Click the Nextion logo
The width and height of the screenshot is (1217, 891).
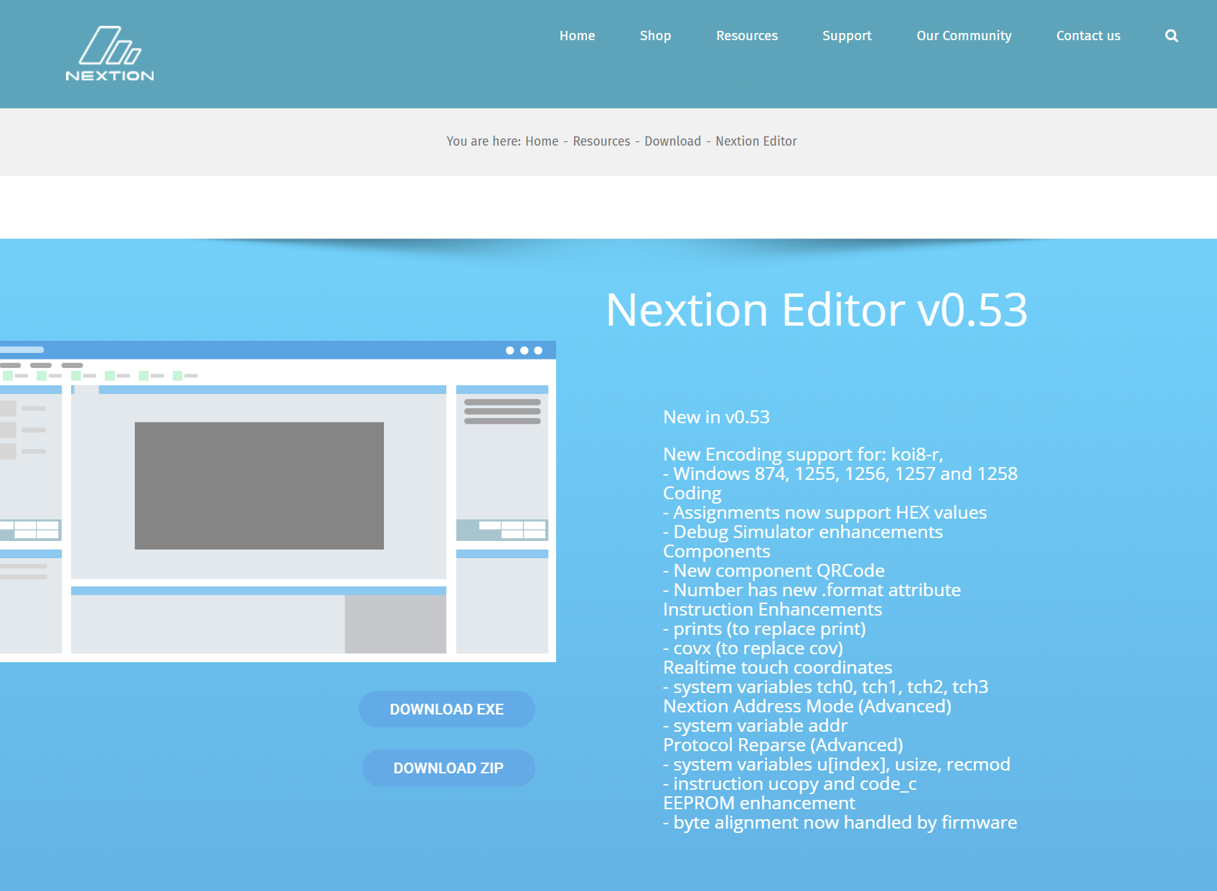click(110, 54)
